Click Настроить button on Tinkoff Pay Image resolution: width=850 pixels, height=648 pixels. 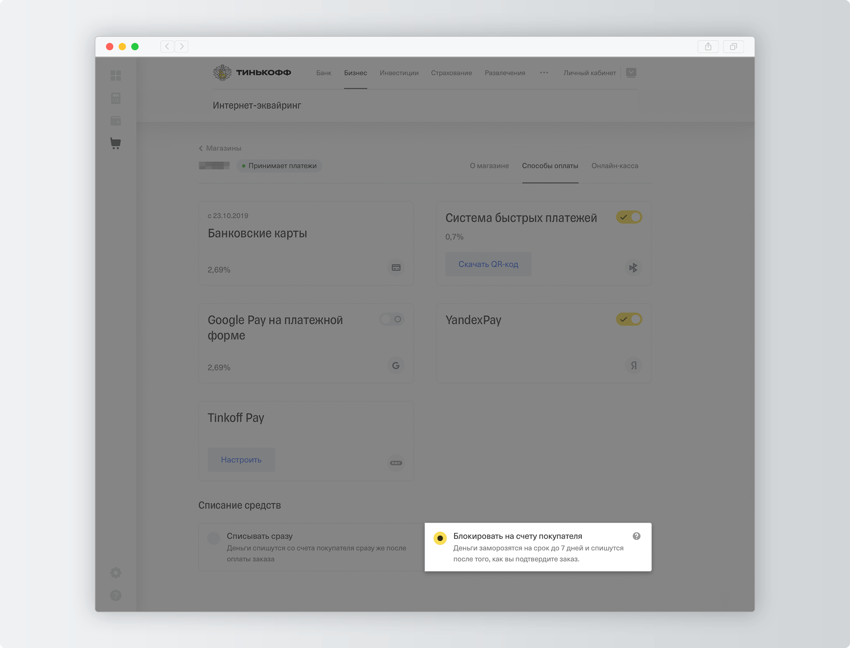(241, 460)
